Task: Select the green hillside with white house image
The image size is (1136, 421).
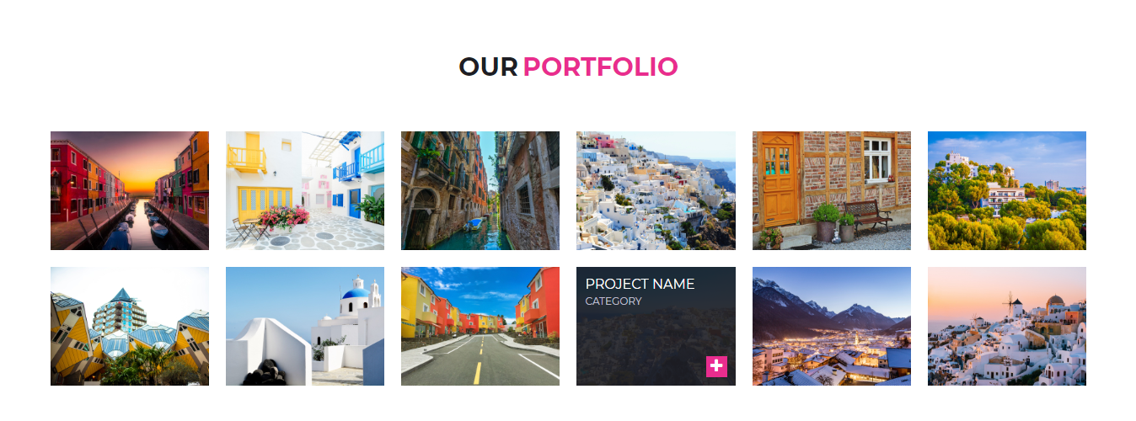Action: click(x=1007, y=191)
